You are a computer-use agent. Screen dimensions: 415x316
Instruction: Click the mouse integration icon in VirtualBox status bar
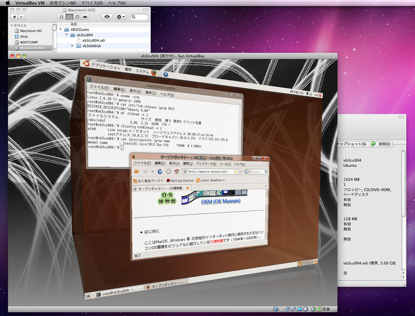point(313,309)
